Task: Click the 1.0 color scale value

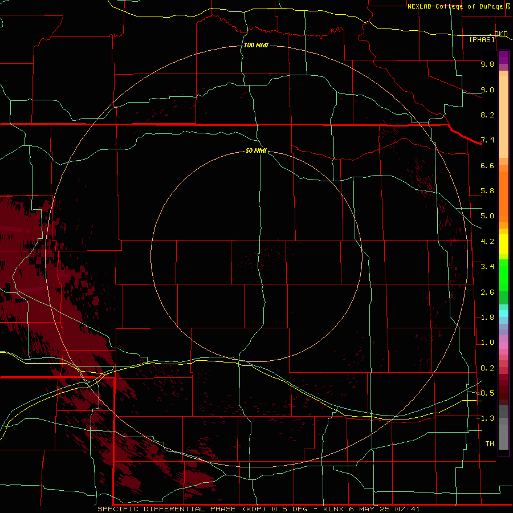Action: (487, 343)
